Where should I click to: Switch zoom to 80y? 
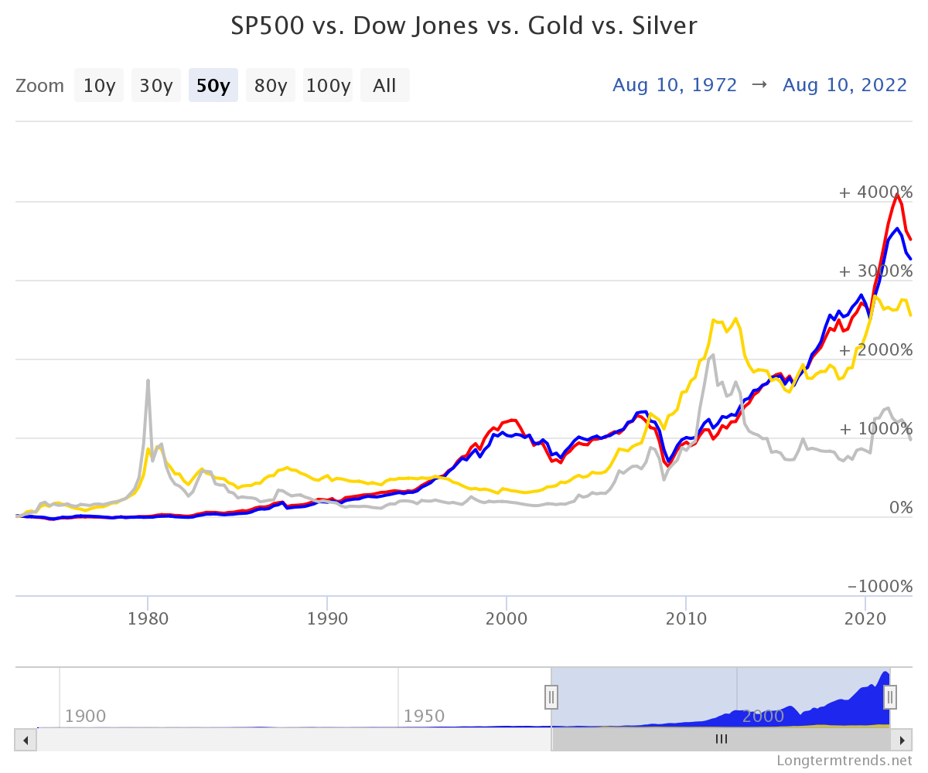271,85
